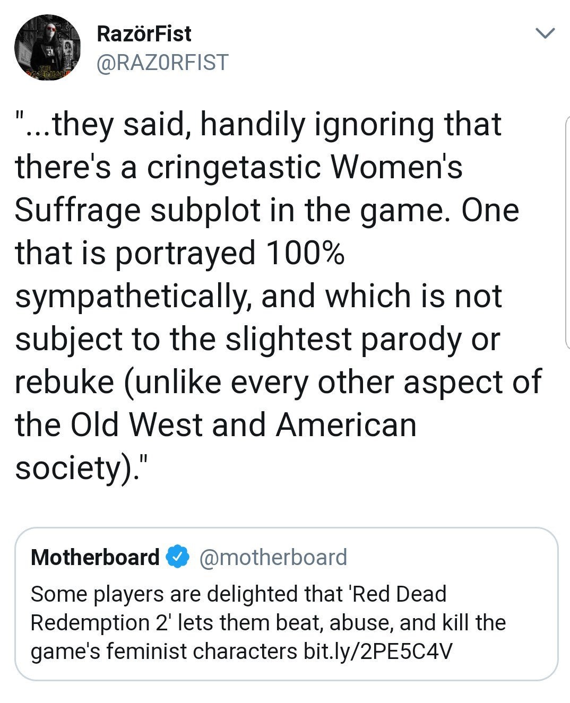570x703 pixels.
Task: Follow the bit.ly/2PE5C4V link
Action: (x=377, y=651)
